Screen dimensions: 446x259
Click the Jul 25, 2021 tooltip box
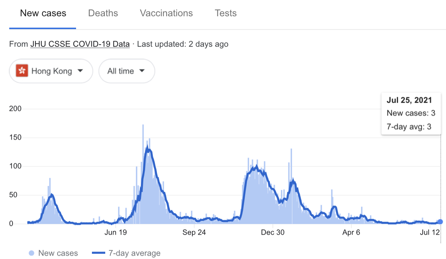point(411,114)
